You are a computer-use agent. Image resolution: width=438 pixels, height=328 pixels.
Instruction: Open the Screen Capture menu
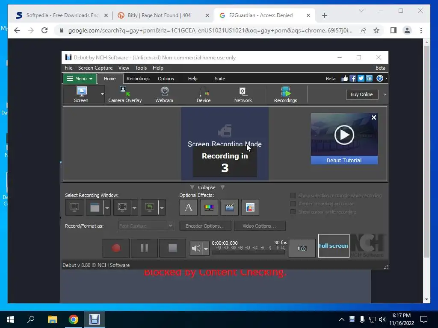tap(95, 68)
